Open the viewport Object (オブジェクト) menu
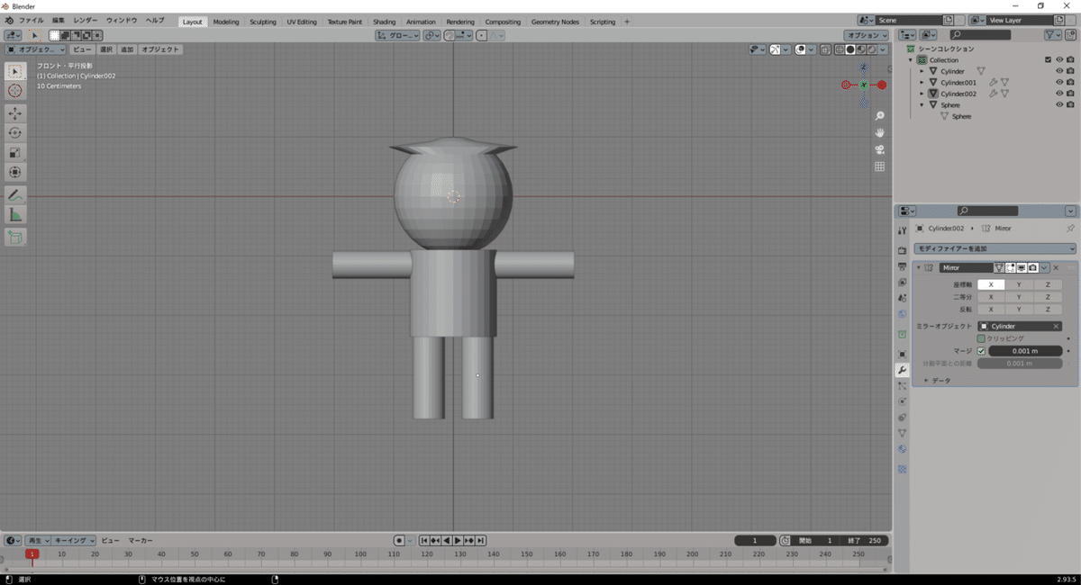The width and height of the screenshot is (1081, 585). pos(160,49)
